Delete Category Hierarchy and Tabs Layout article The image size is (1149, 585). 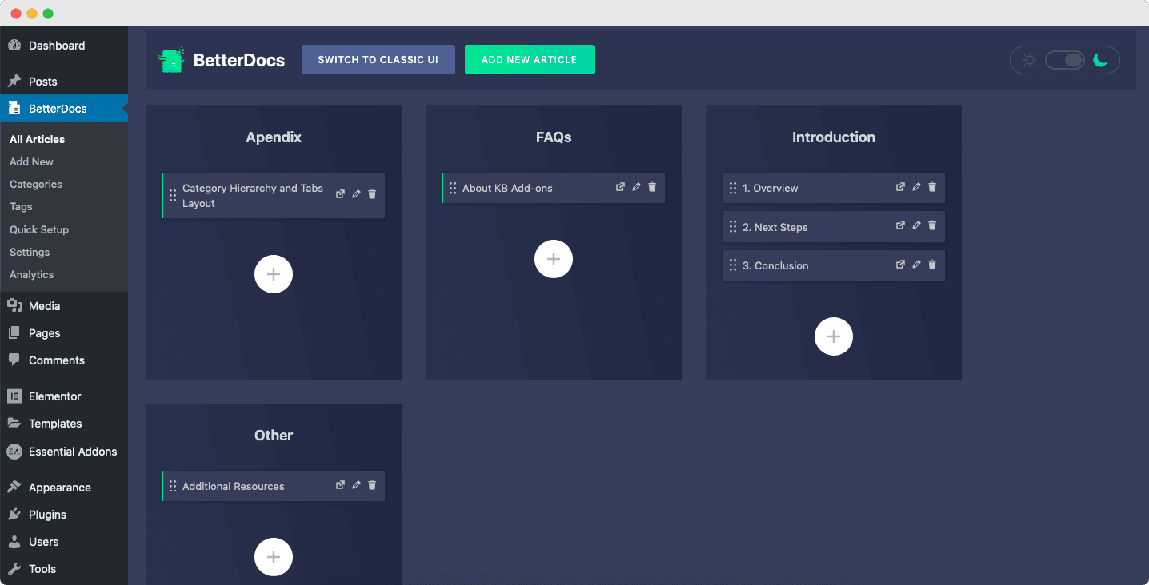[372, 194]
